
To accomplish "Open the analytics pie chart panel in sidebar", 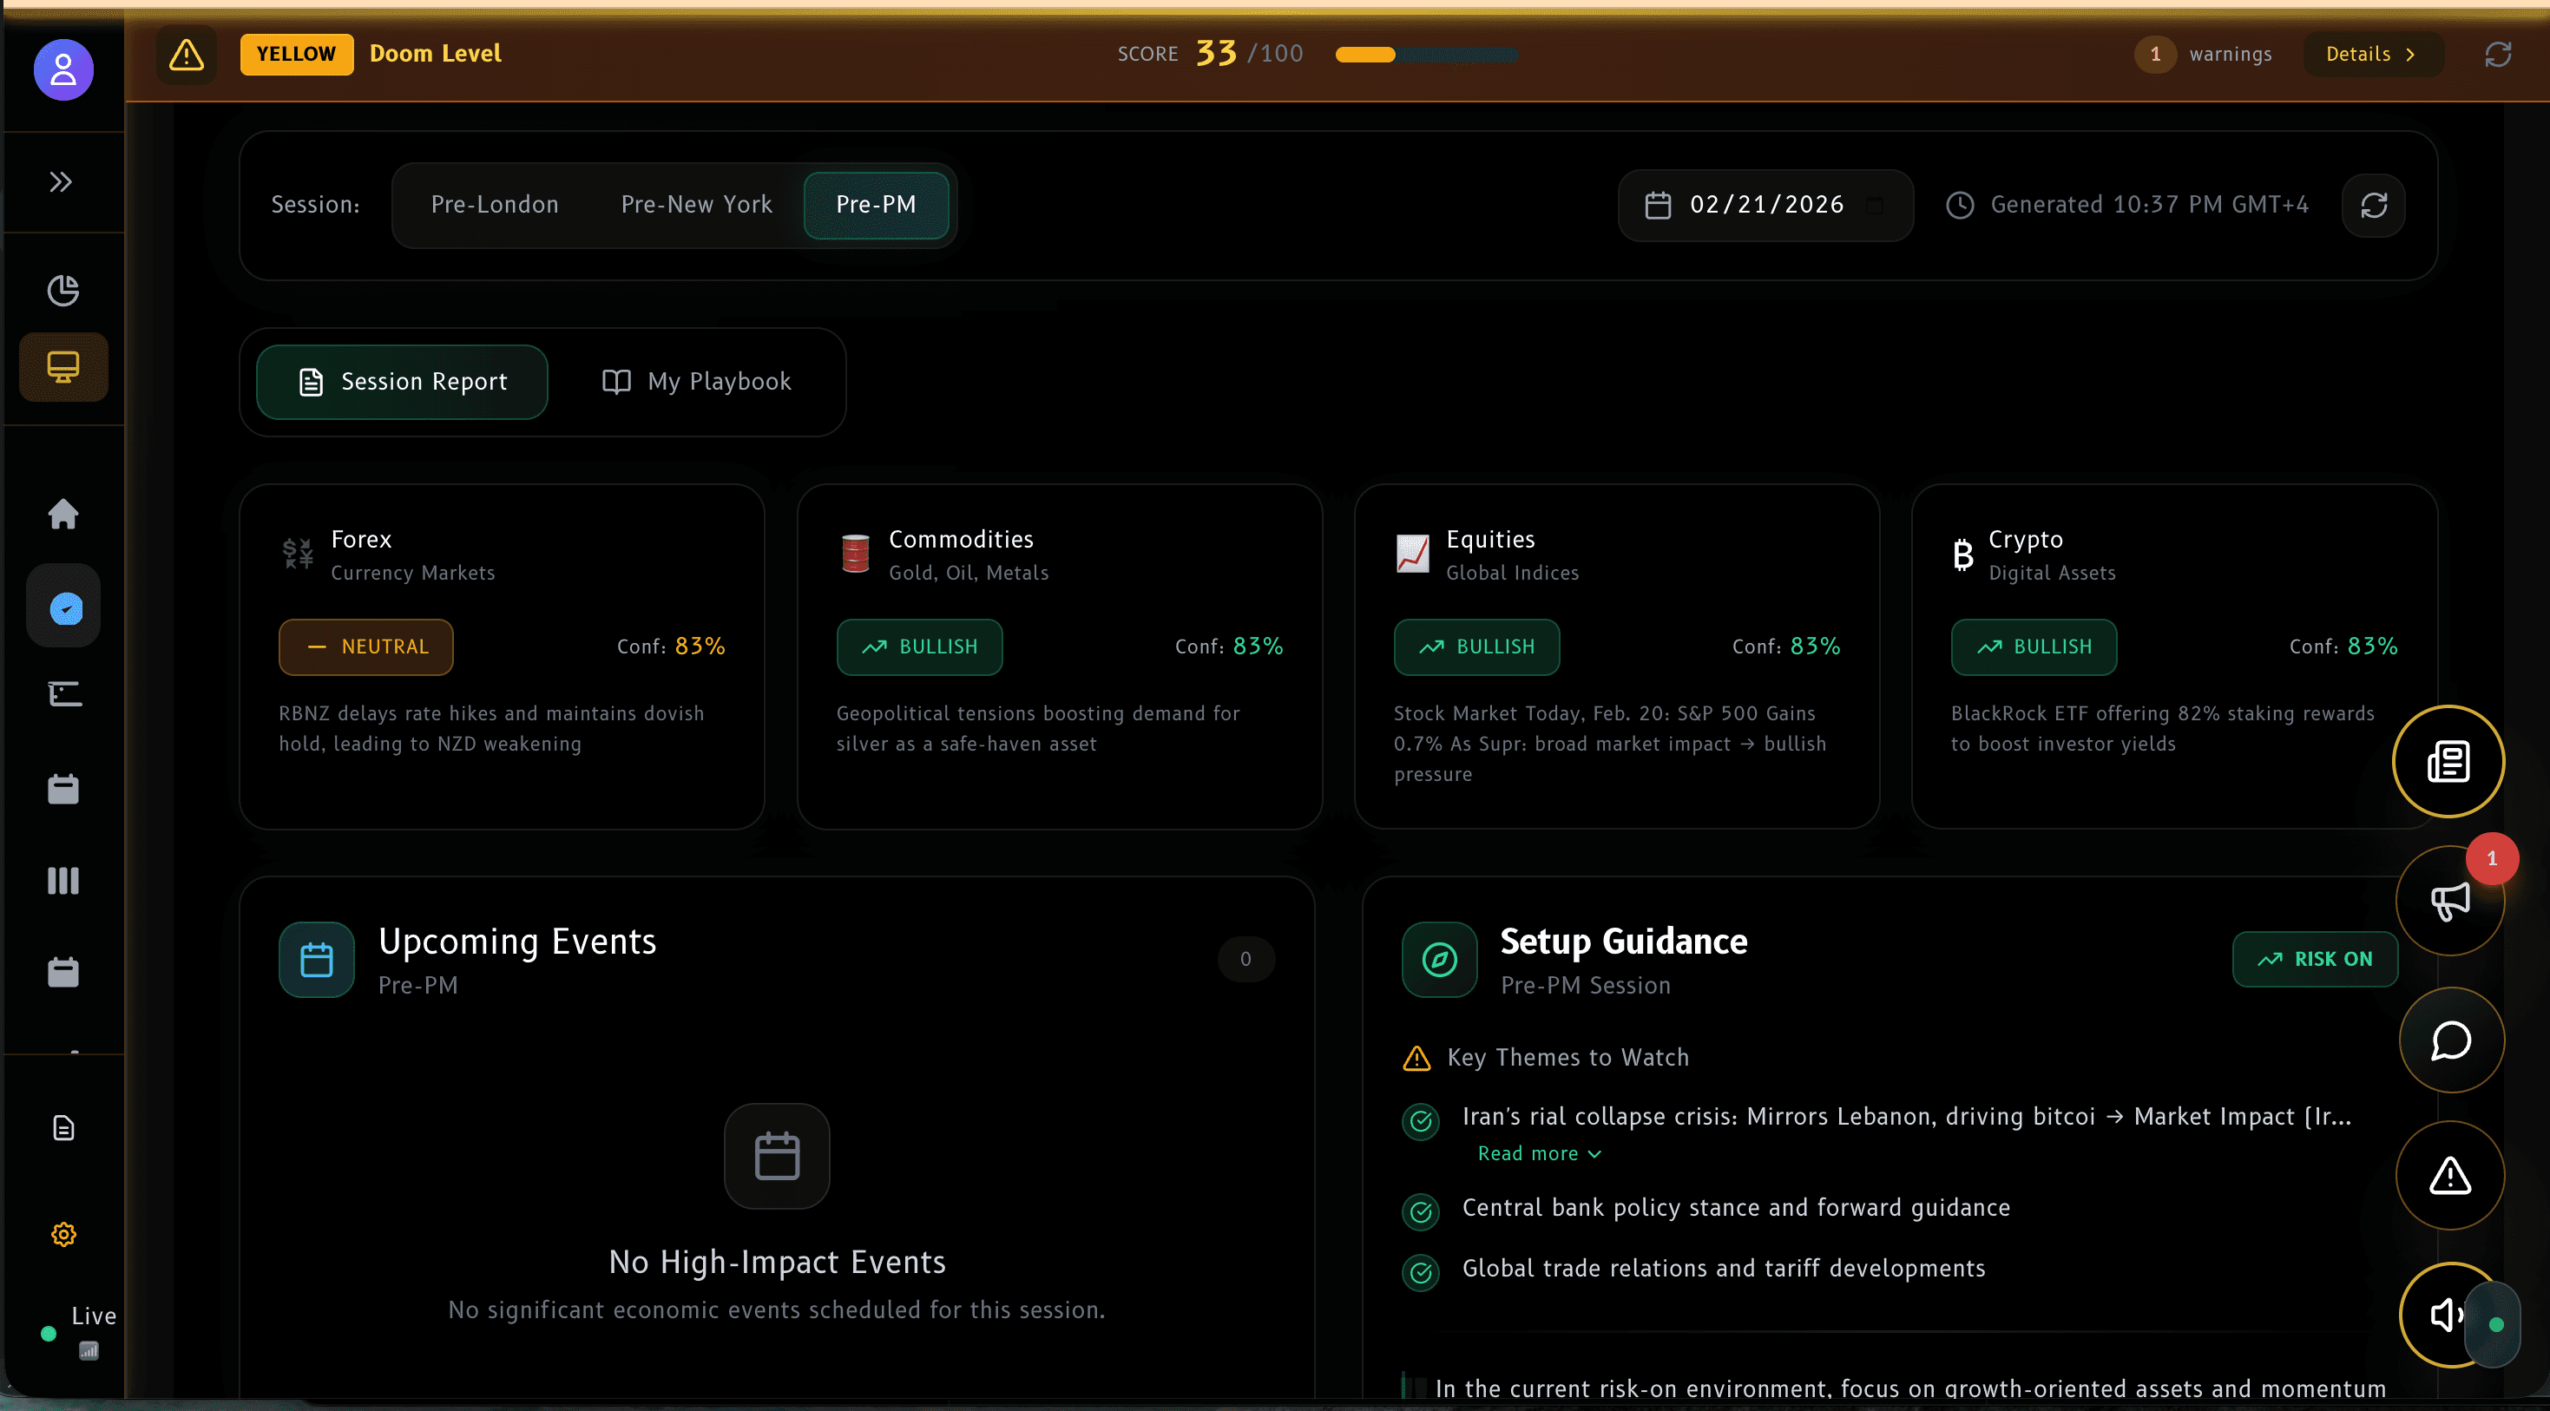I will 62,291.
